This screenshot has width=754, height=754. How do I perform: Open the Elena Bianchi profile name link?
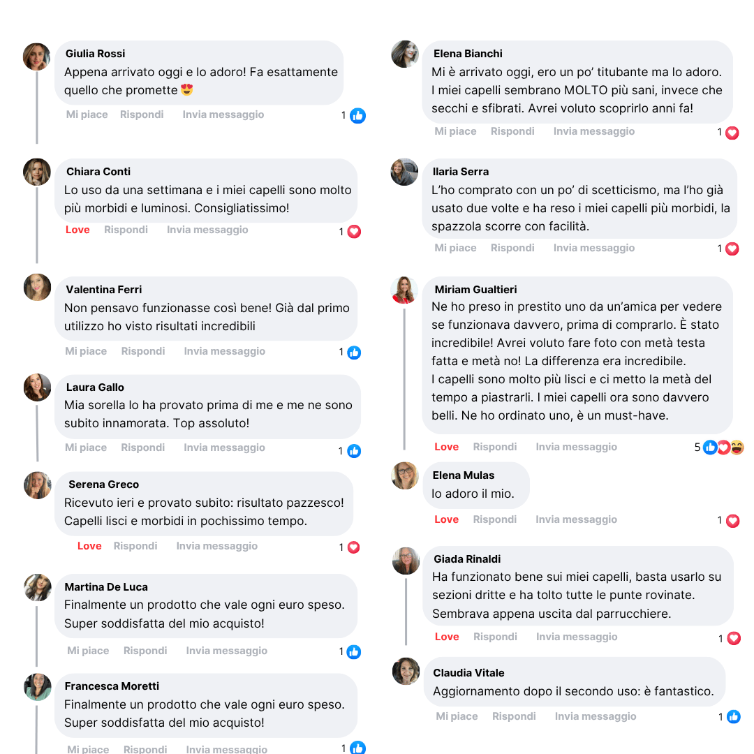click(x=468, y=54)
